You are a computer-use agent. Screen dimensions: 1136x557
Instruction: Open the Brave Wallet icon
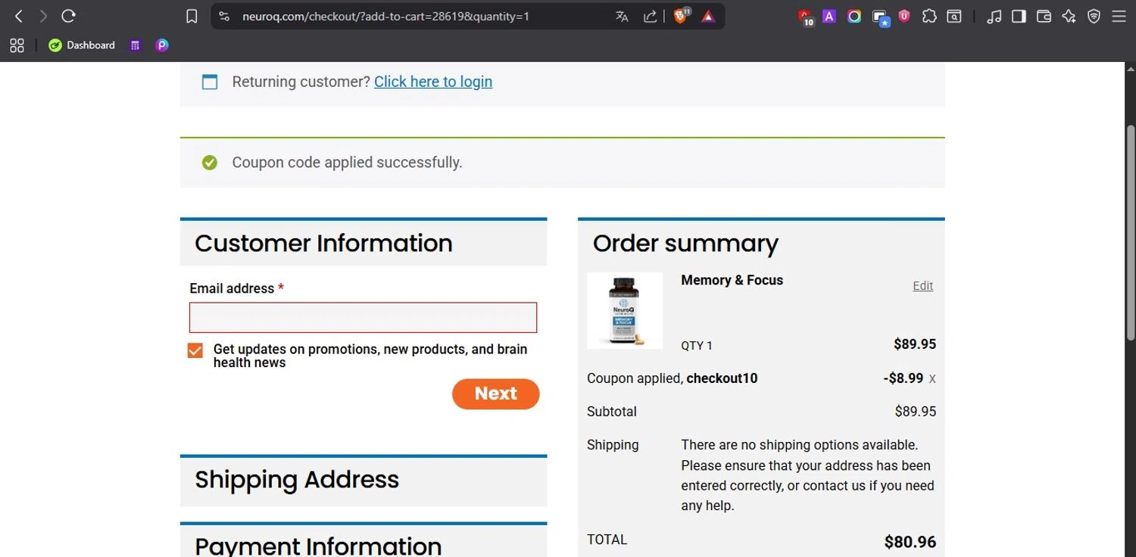pos(1044,16)
